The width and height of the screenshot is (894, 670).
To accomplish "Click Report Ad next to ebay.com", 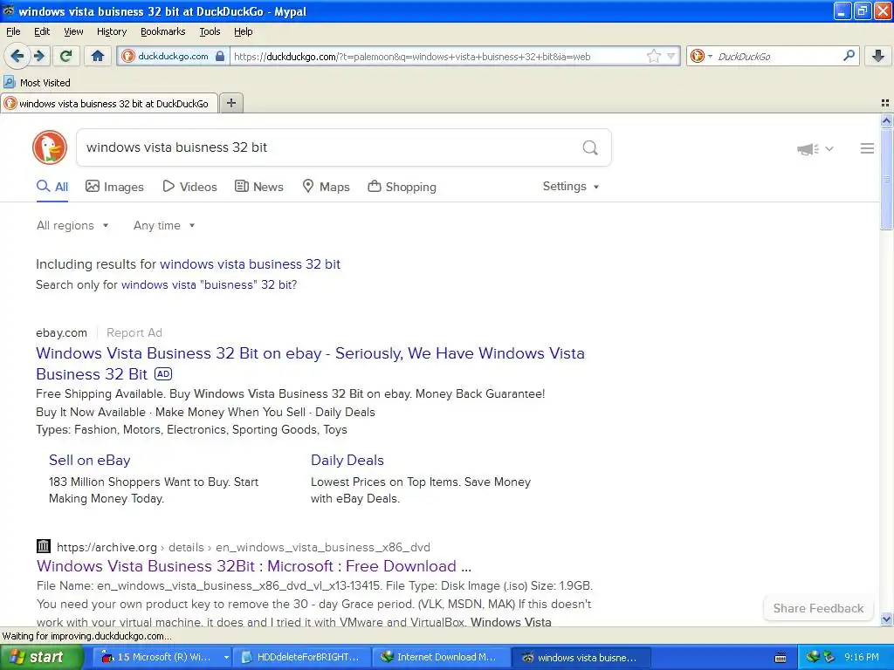I will (134, 332).
